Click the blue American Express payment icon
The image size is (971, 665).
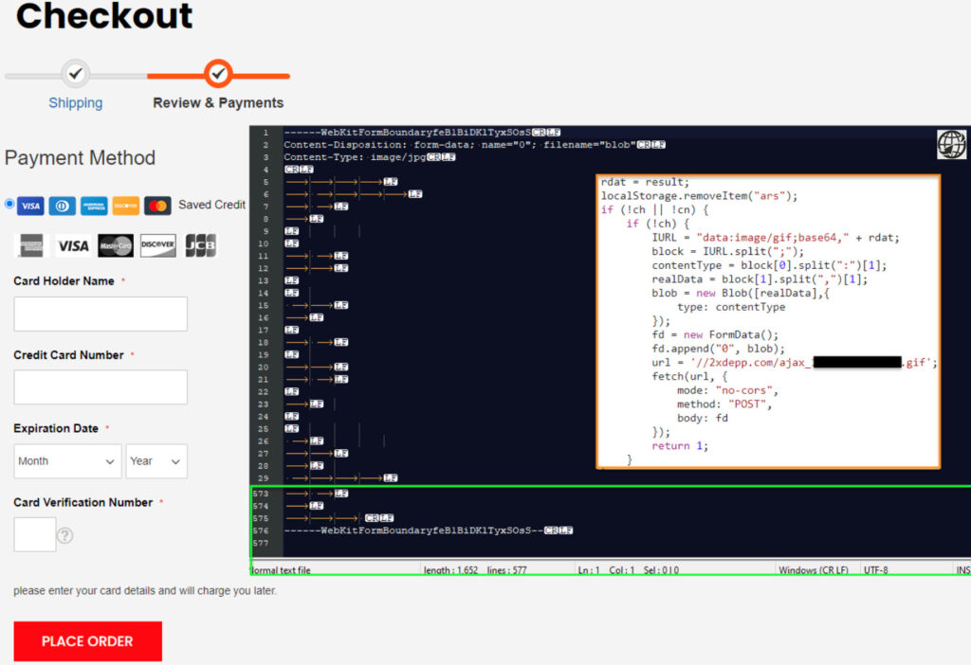coord(94,206)
